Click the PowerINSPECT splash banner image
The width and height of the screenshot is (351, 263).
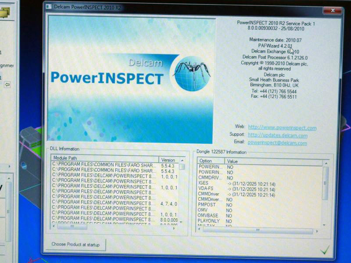click(x=131, y=79)
